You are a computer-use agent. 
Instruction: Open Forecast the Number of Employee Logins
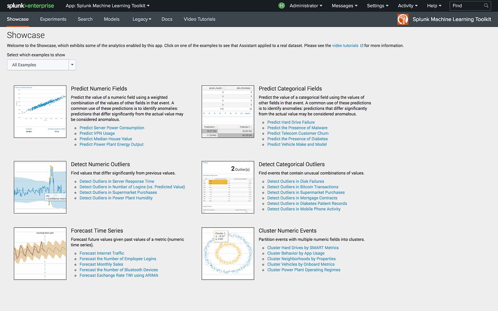(118, 259)
